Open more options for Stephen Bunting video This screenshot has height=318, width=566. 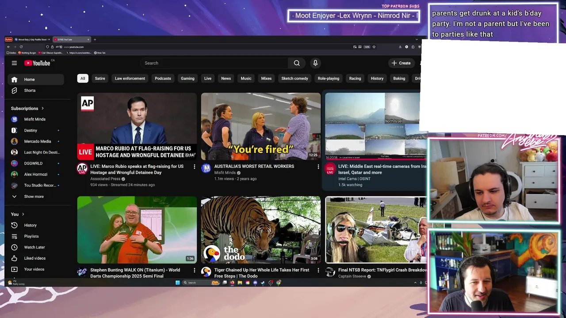click(194, 270)
